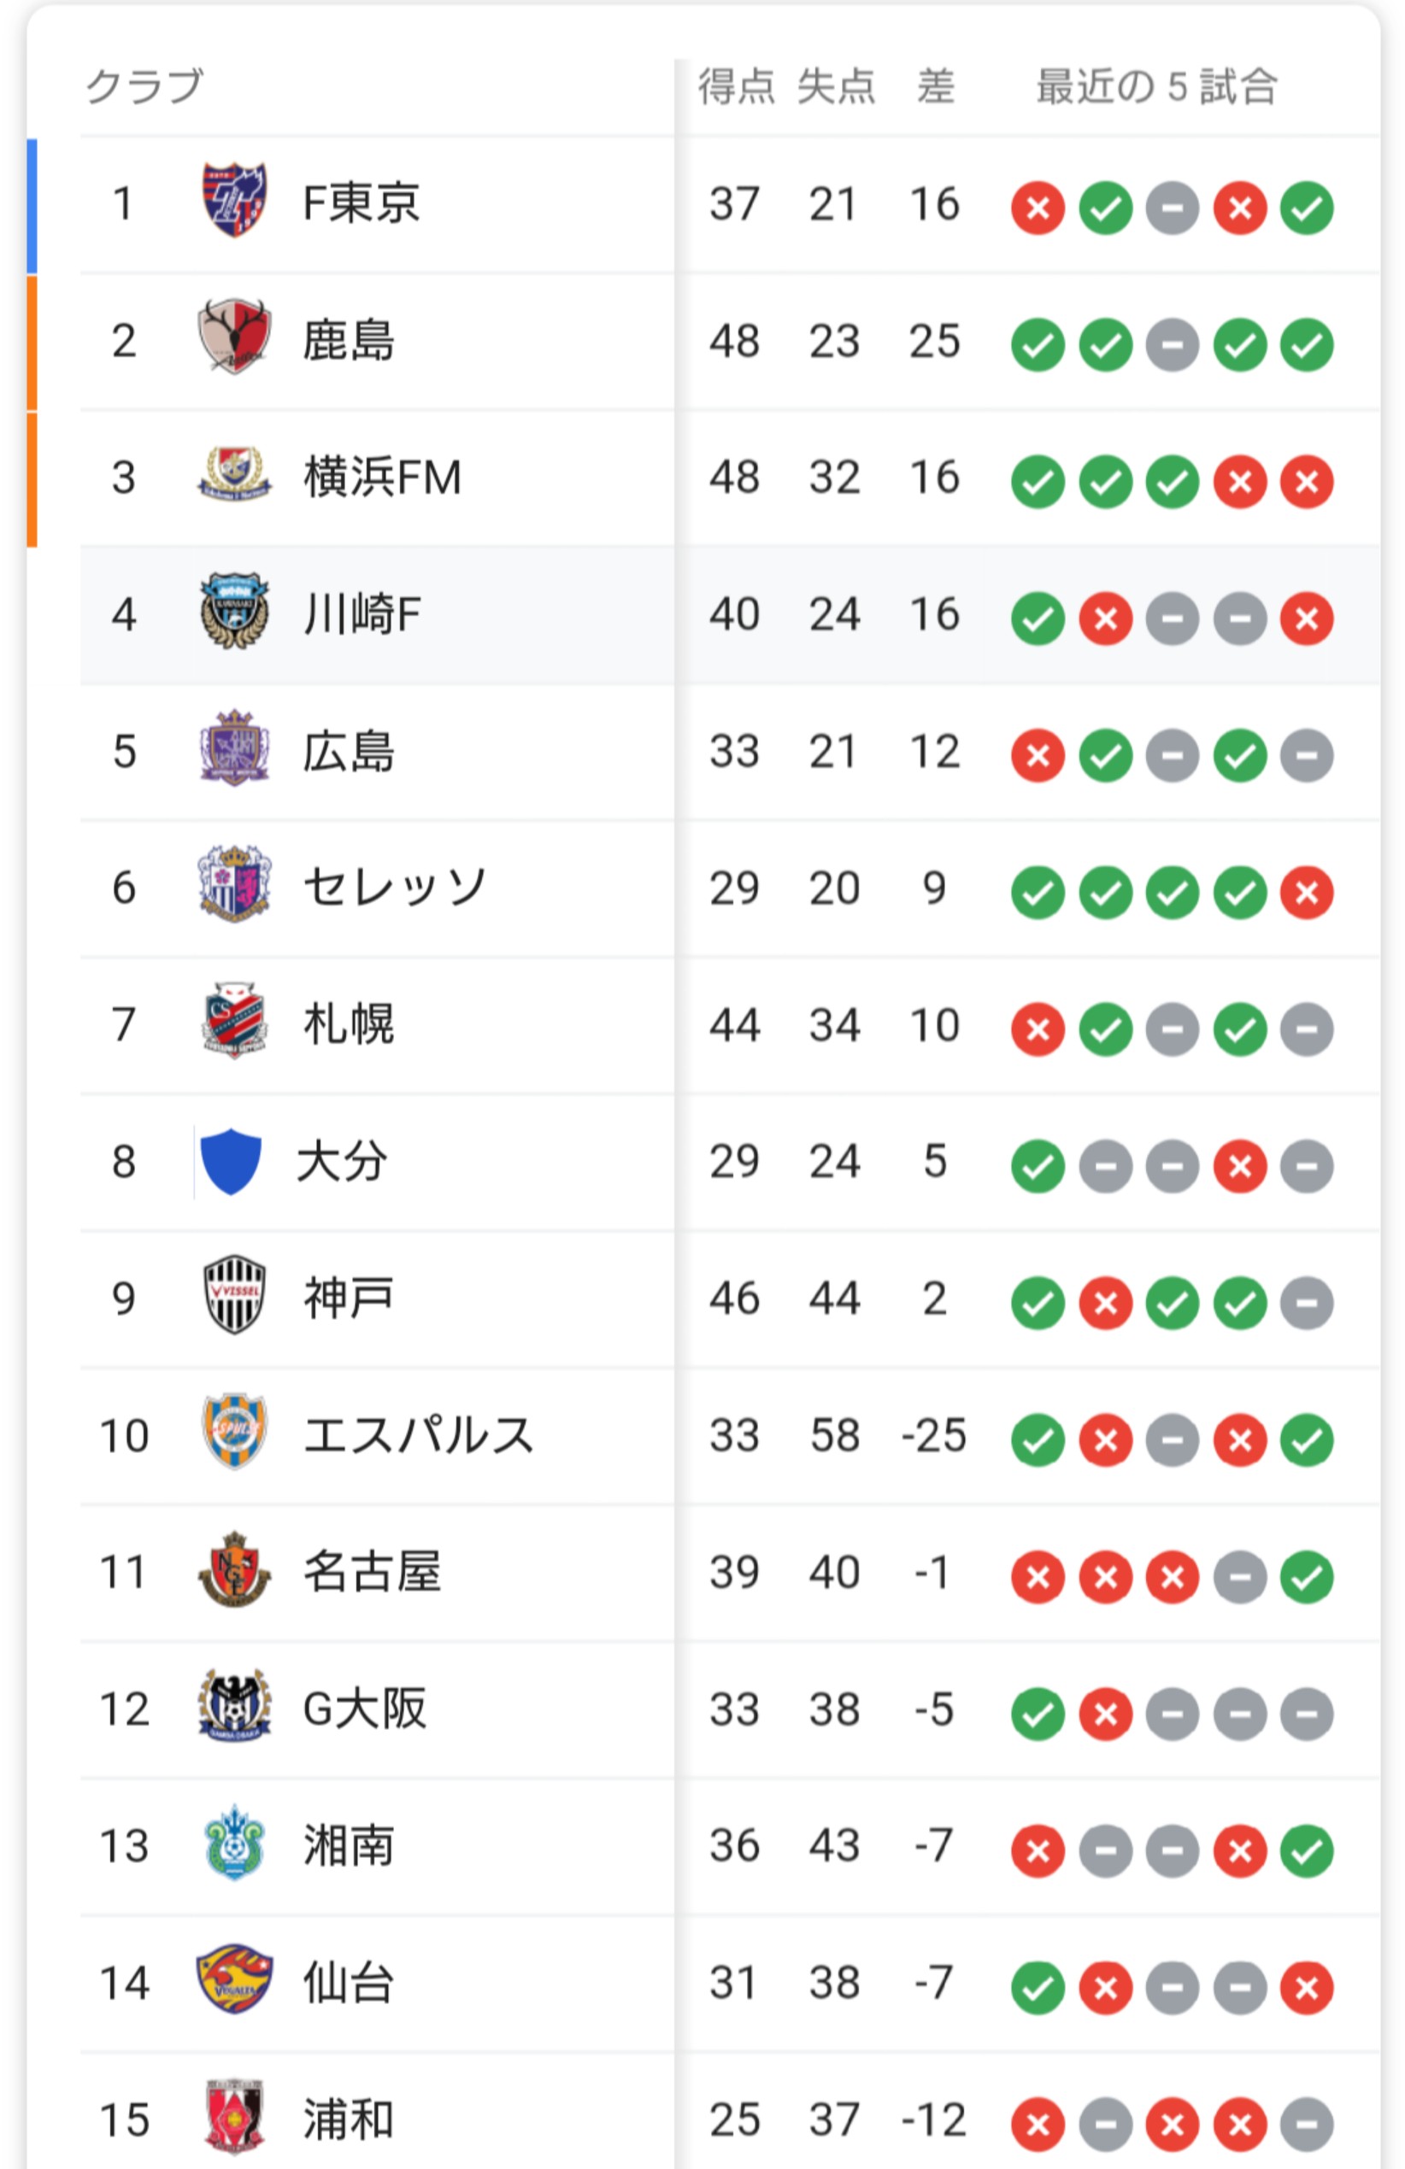Viewport: 1405px width, 2169px height.
Task: Click the 得点 column header
Action: [736, 87]
